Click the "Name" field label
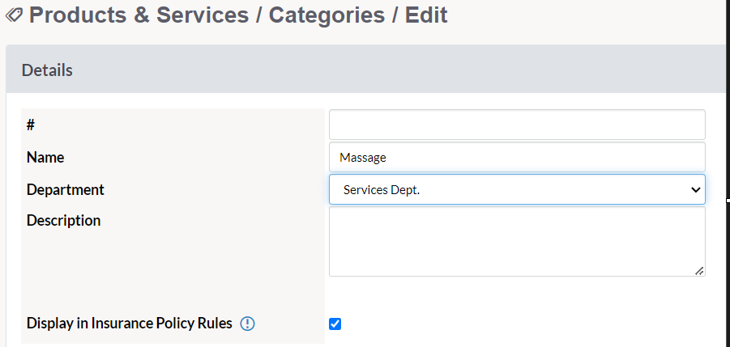The width and height of the screenshot is (730, 347). coord(45,157)
